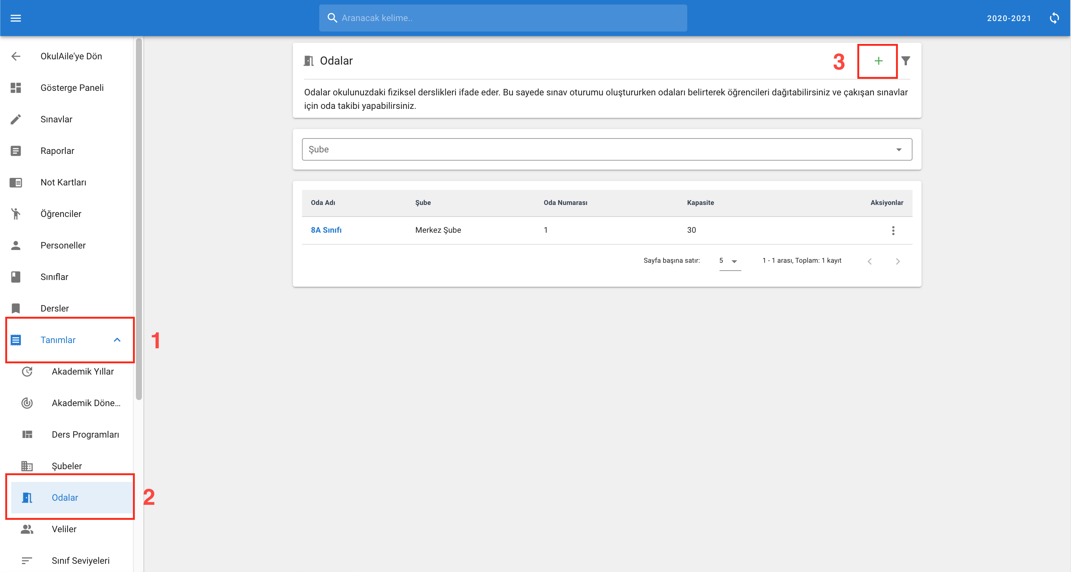1071x572 pixels.
Task: Click the Oda Adı column header
Action: 323,203
